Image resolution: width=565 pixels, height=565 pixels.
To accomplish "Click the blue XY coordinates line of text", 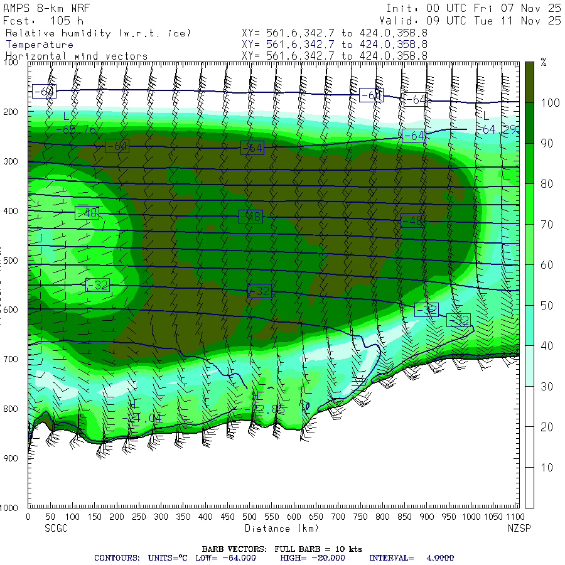I will click(x=335, y=45).
